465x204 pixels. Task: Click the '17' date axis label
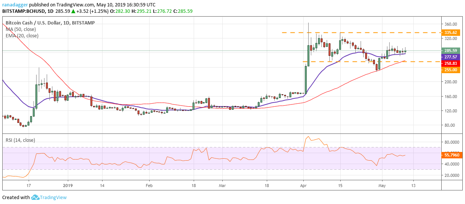(x=28, y=186)
